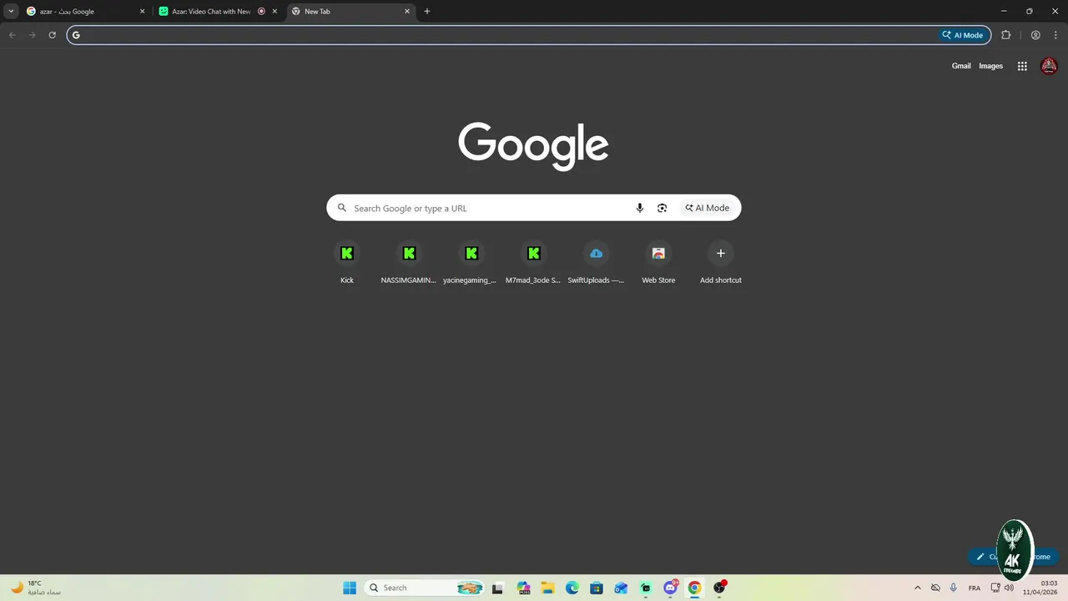Open the tab search dropdown arrow
The image size is (1068, 601).
11,11
